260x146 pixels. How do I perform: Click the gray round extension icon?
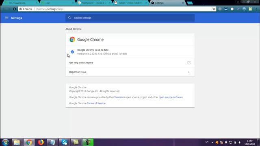click(220, 9)
